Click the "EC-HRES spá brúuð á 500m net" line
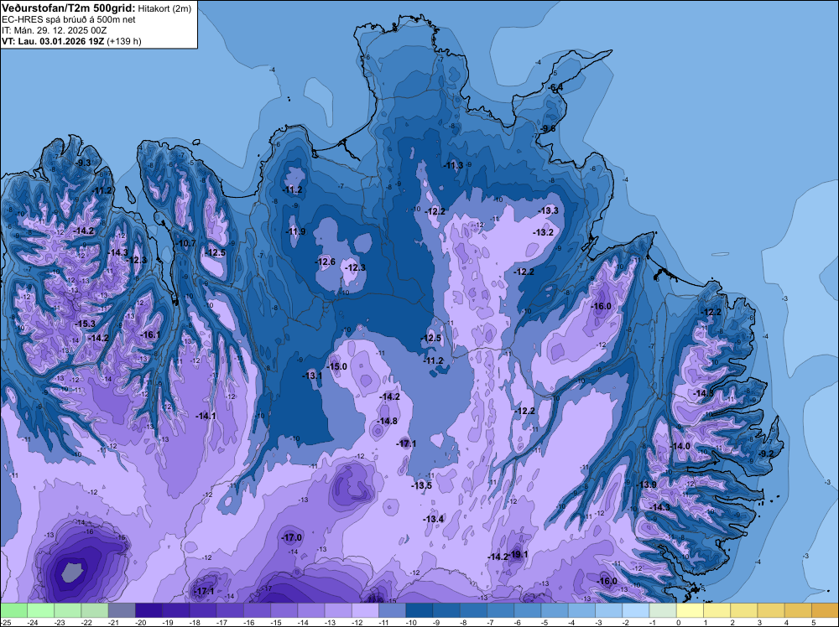839x627 pixels. point(69,19)
